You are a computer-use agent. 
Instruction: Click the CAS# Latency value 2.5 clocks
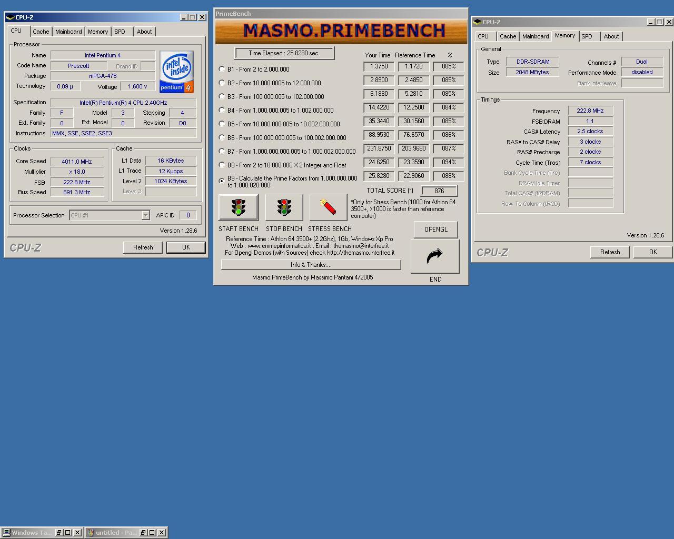coord(590,132)
